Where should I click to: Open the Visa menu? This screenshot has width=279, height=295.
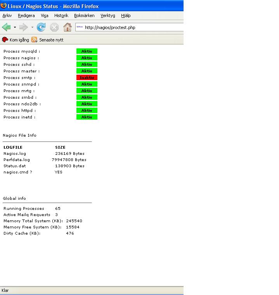[x=45, y=15]
